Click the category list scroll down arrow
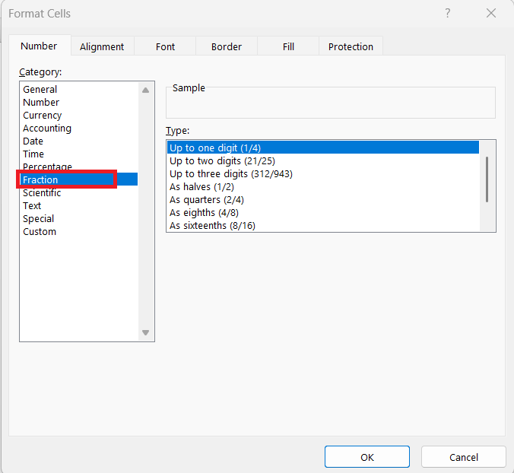514x473 pixels. click(x=145, y=332)
